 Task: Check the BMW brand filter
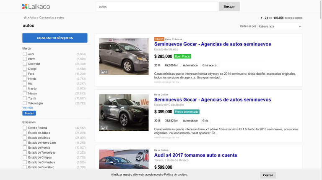pos(25,59)
